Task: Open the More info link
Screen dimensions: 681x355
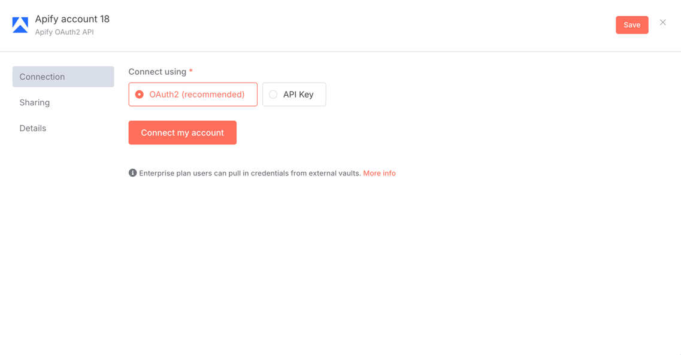Action: [379, 173]
